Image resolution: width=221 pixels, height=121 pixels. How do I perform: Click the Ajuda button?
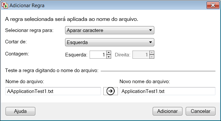[x=21, y=111]
